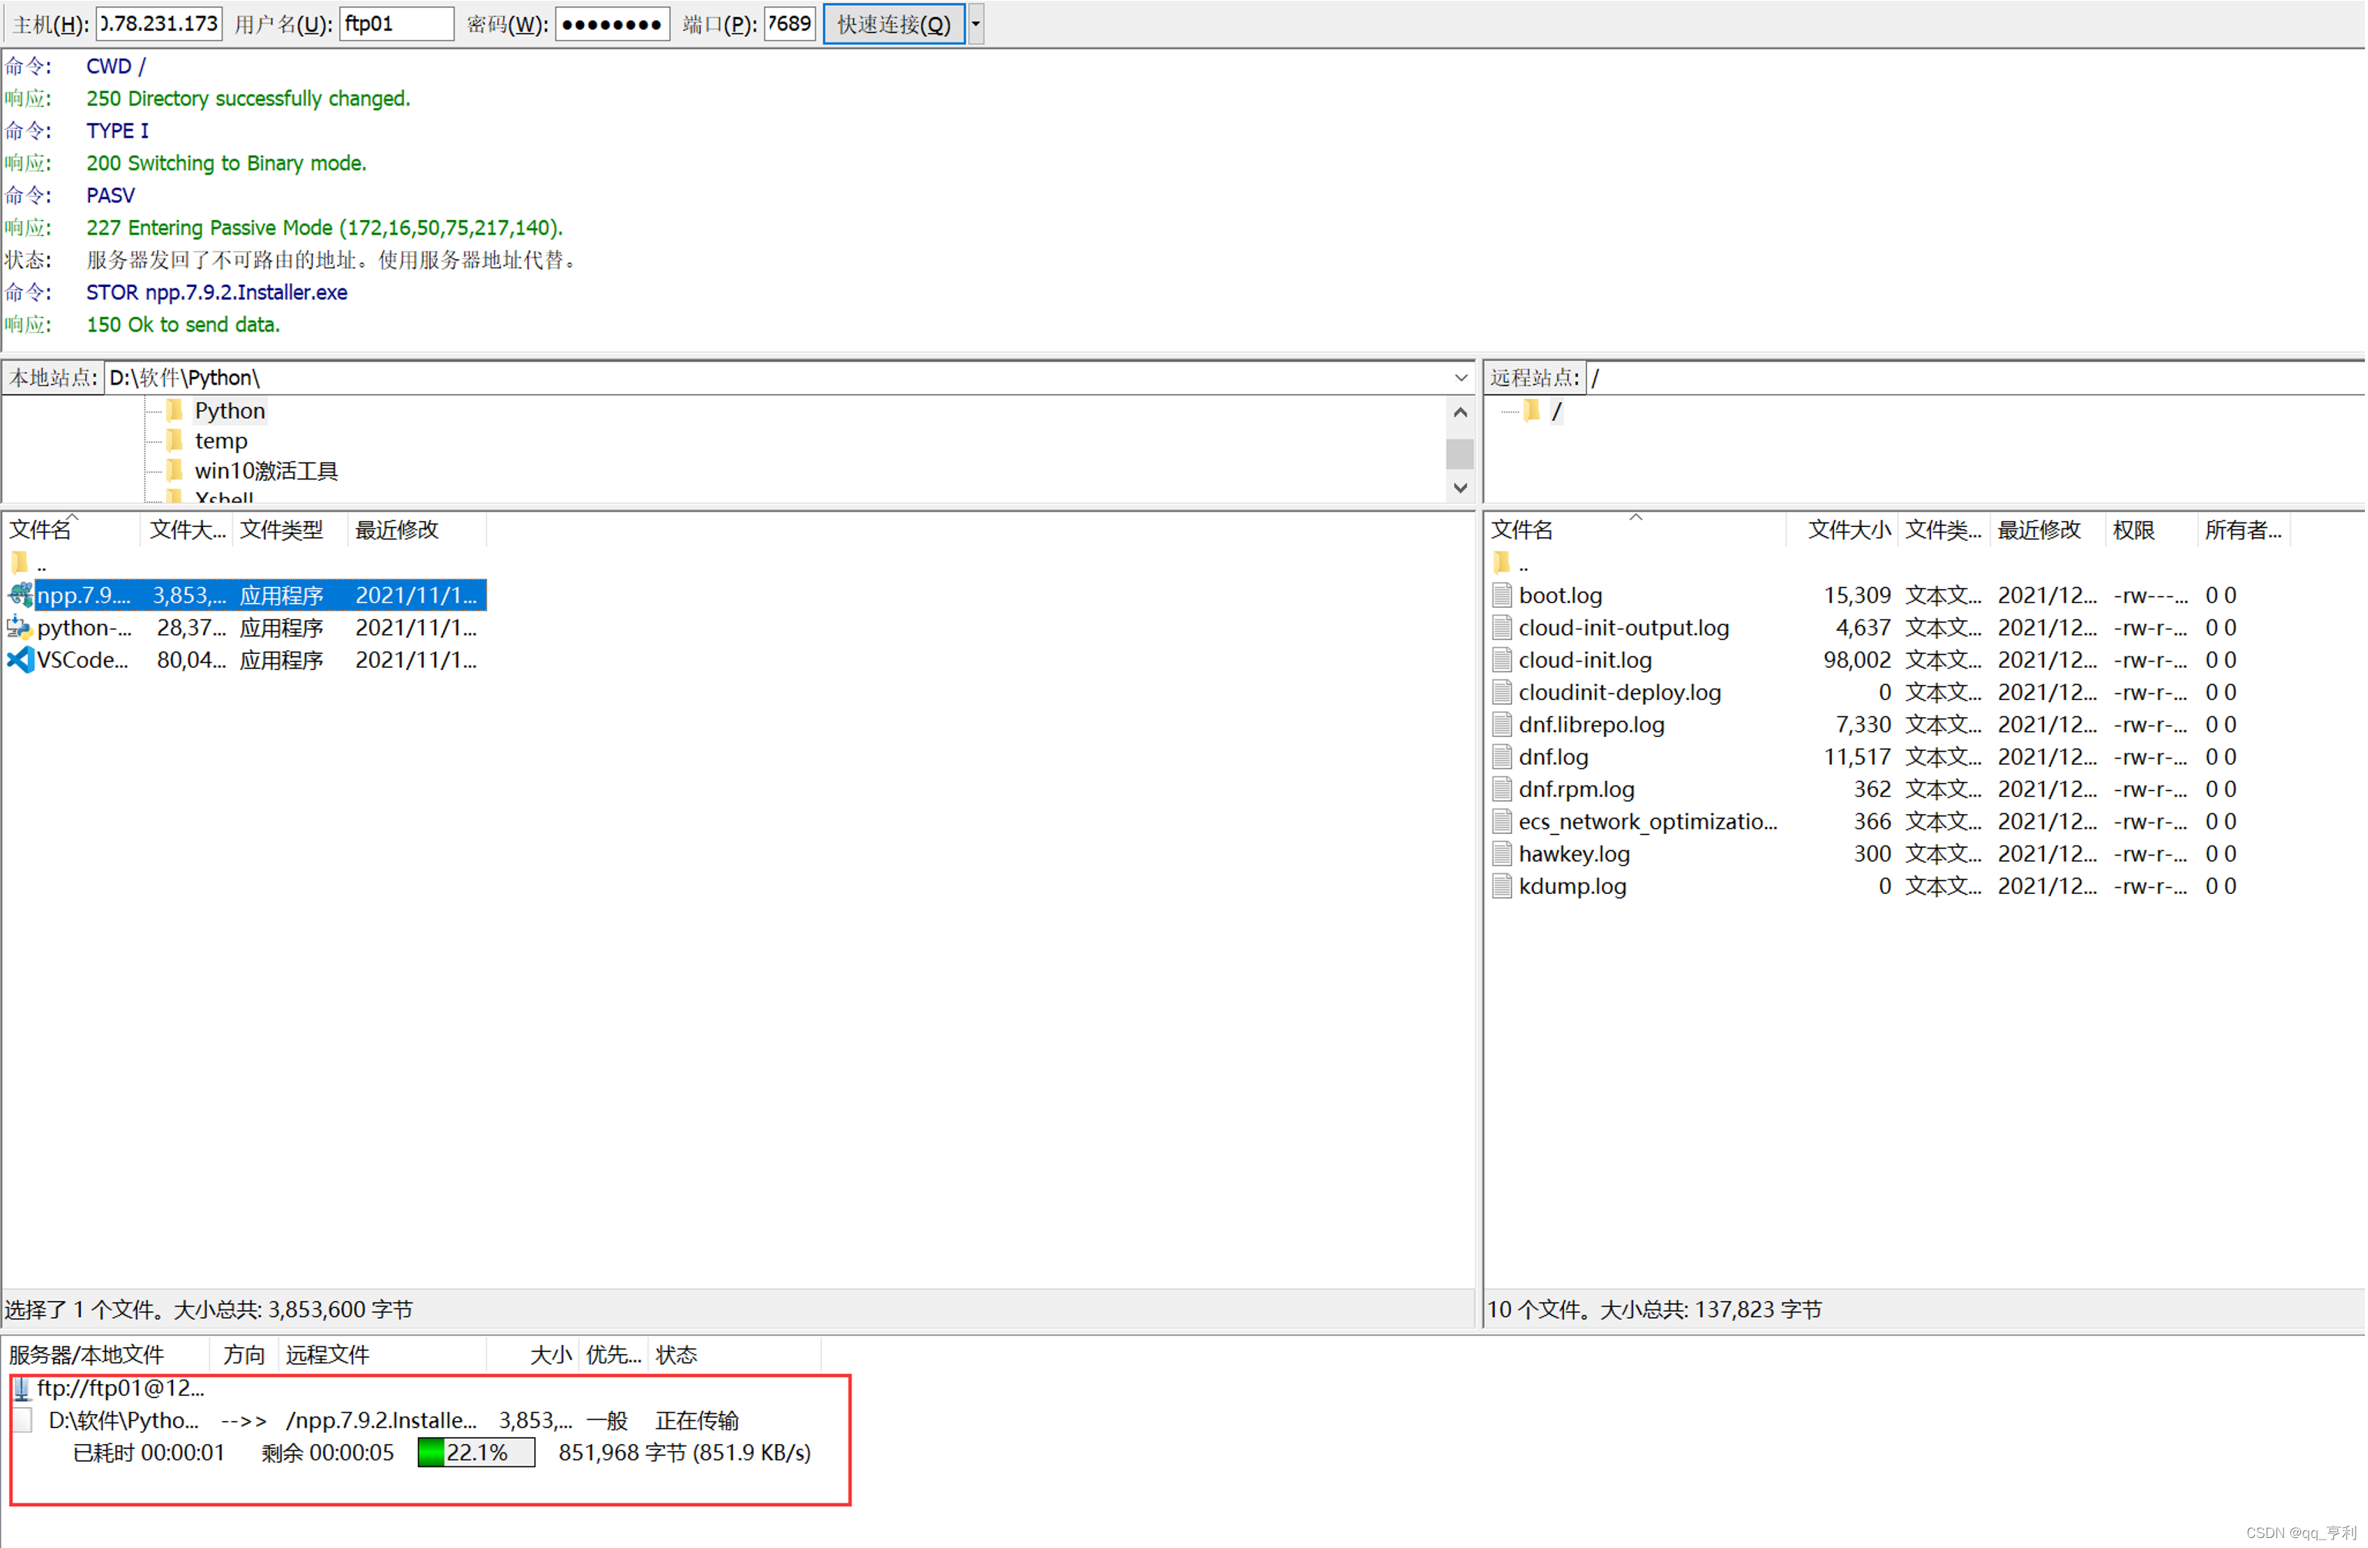Image resolution: width=2368 pixels, height=1548 pixels.
Task: Click the ftp server icon in the queue
Action: click(21, 1389)
